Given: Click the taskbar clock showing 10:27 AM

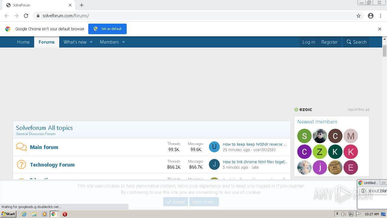Looking at the screenshot, I should point(372,214).
